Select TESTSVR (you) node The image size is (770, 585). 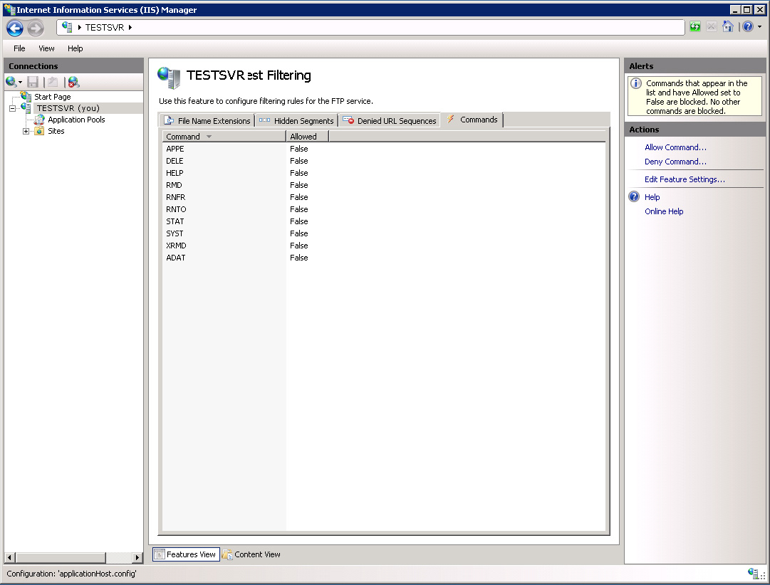pos(68,108)
